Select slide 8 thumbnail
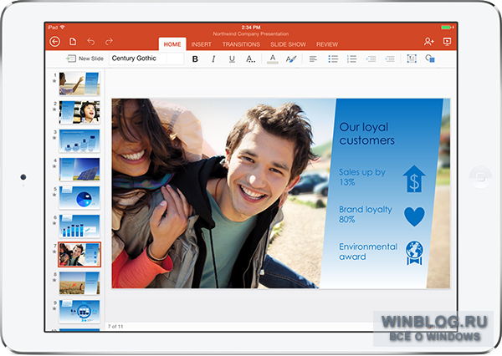 point(79,282)
